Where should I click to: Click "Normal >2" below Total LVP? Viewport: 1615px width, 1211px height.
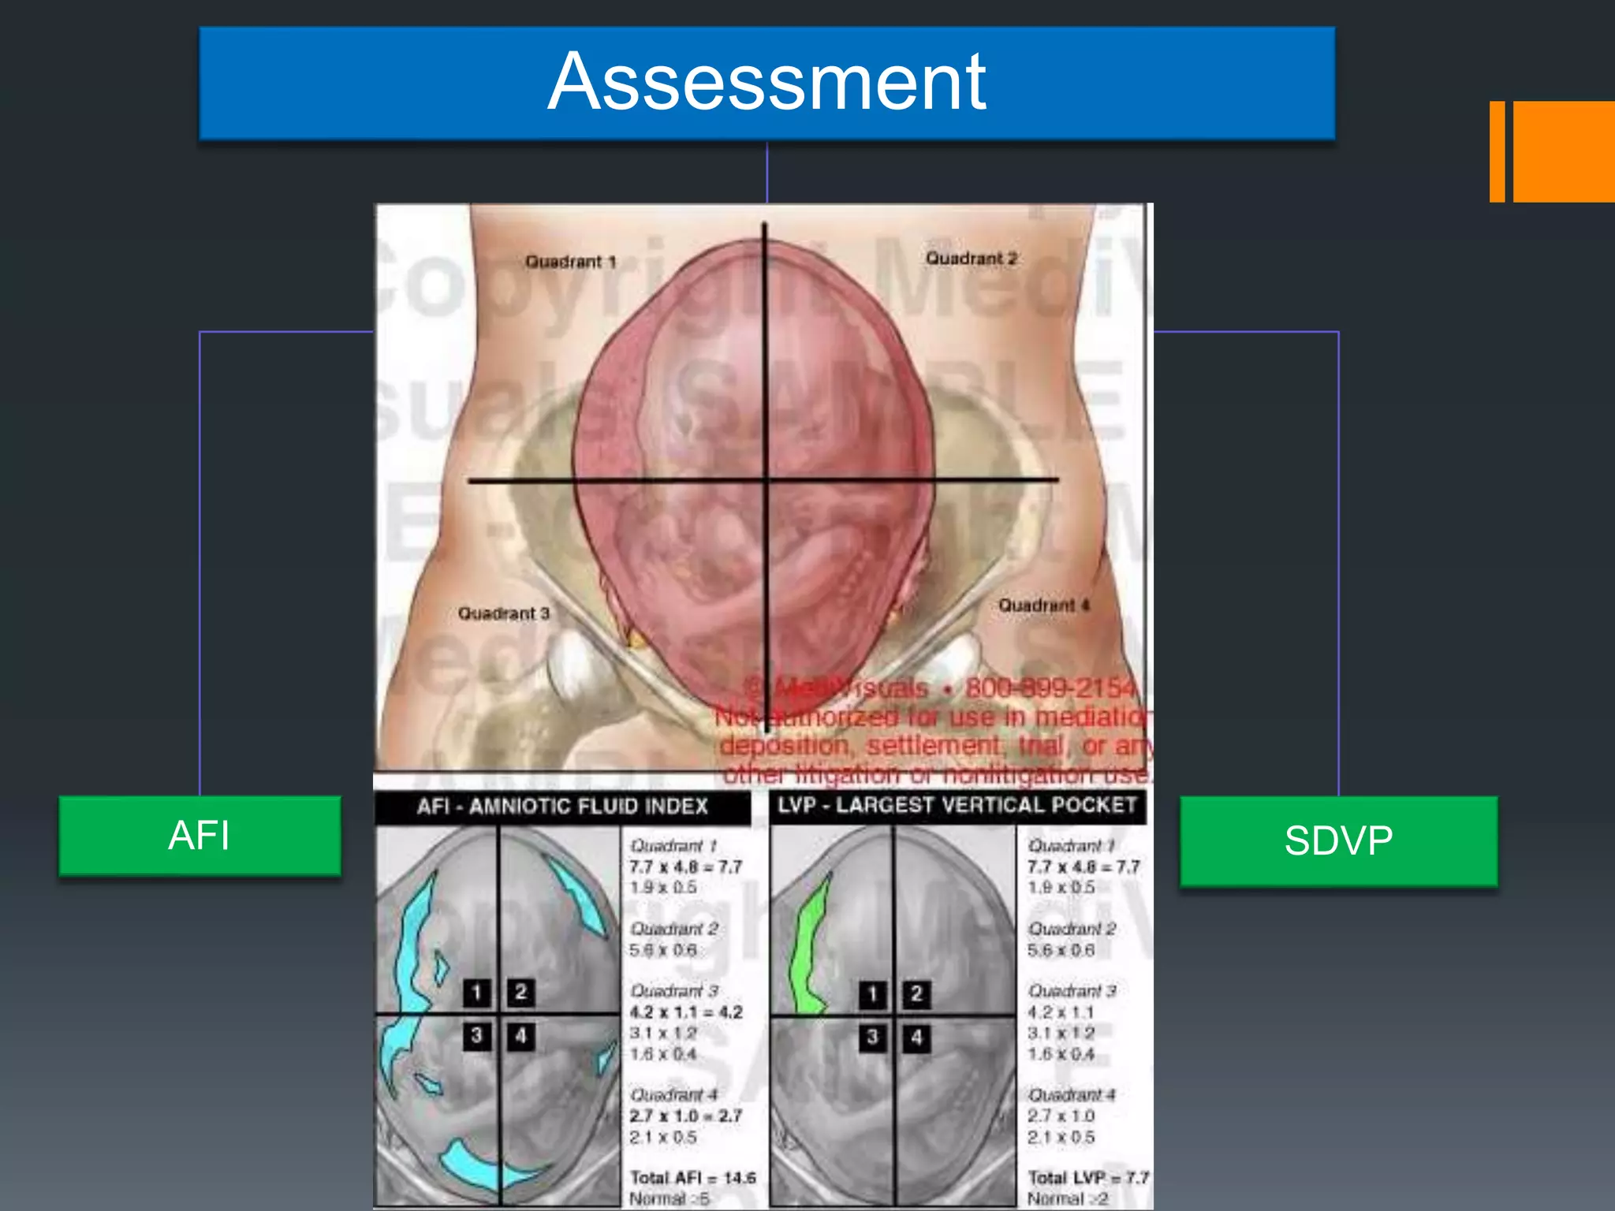(1067, 1198)
